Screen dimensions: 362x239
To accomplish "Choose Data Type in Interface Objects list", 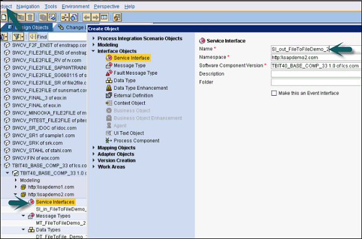I will tap(121, 81).
